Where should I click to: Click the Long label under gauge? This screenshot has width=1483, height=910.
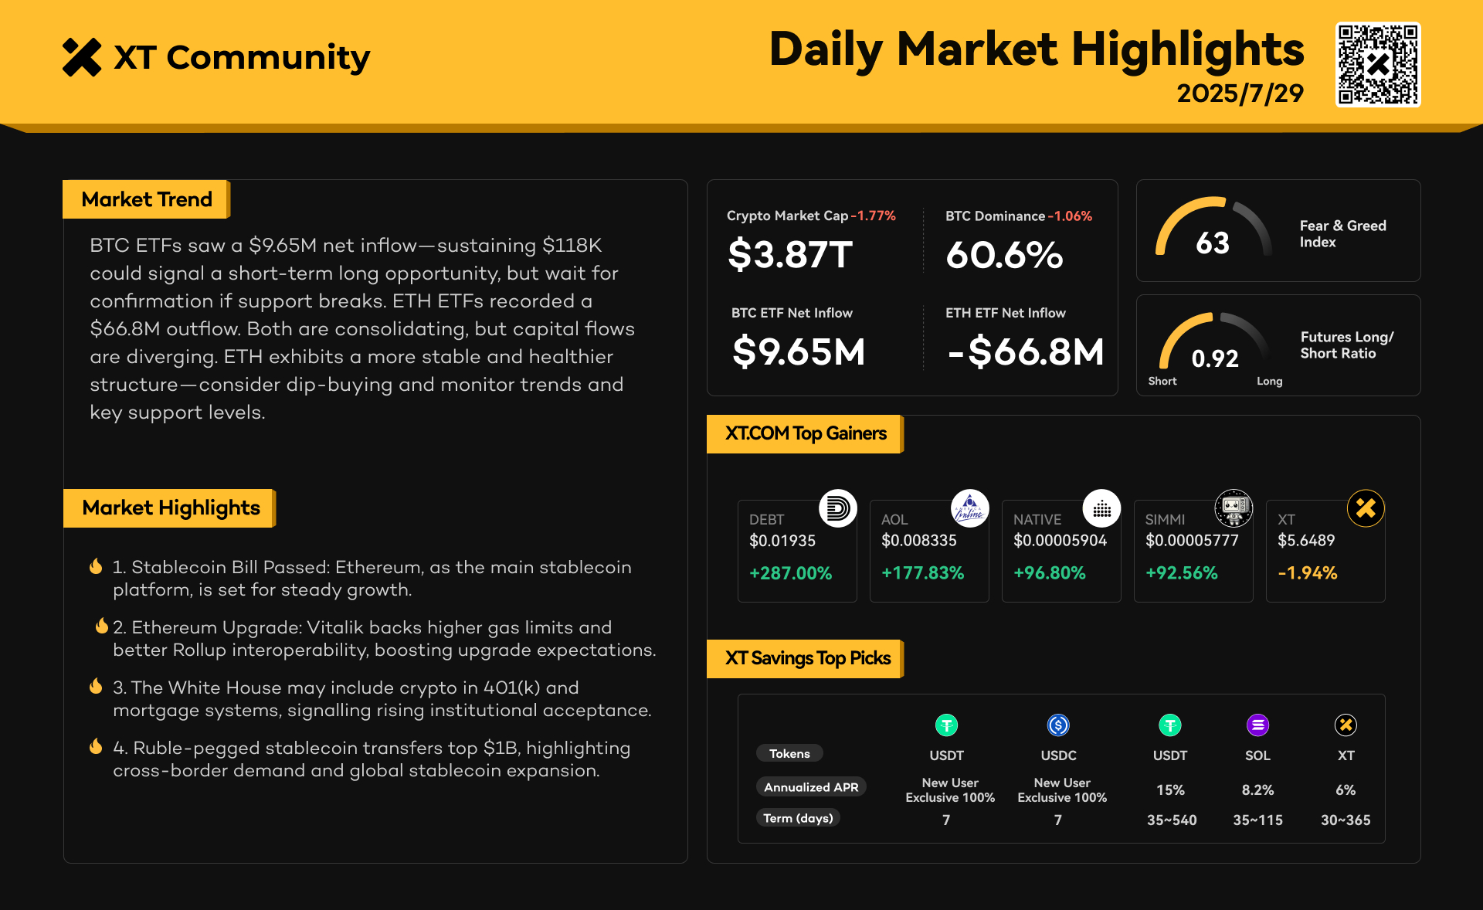coord(1269,381)
